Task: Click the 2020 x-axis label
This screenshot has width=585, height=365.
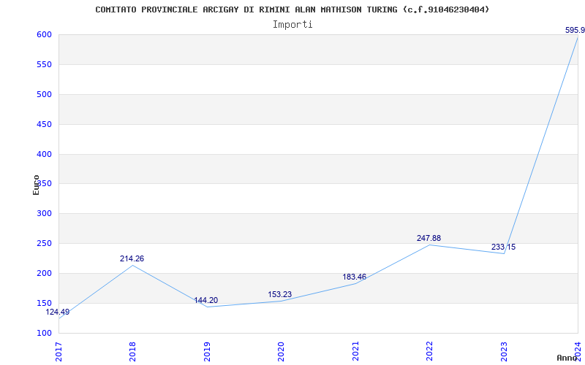Action: tap(282, 352)
